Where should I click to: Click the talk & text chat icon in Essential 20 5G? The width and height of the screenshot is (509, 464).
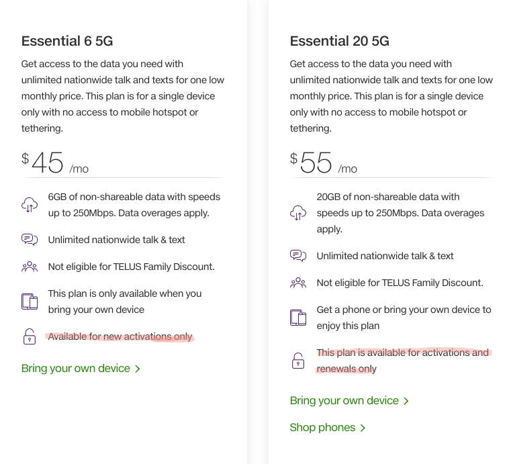click(x=298, y=256)
